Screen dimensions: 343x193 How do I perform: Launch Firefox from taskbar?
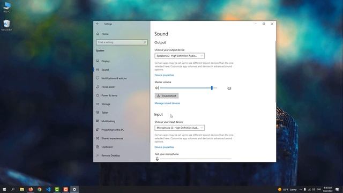(x=31, y=189)
